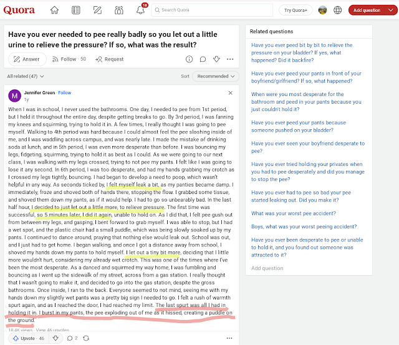Follow Jennifer Green
The width and height of the screenshot is (399, 345).
65,93
